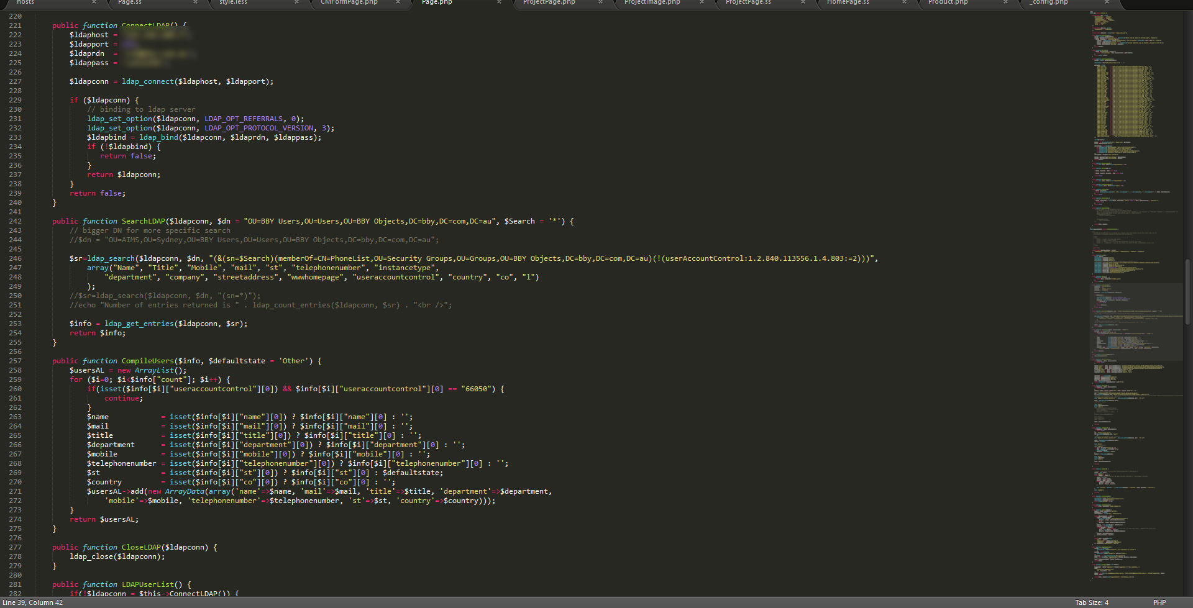Image resolution: width=1193 pixels, height=608 pixels.
Task: Switch to the ProjectPage.php tab
Action: (x=549, y=2)
